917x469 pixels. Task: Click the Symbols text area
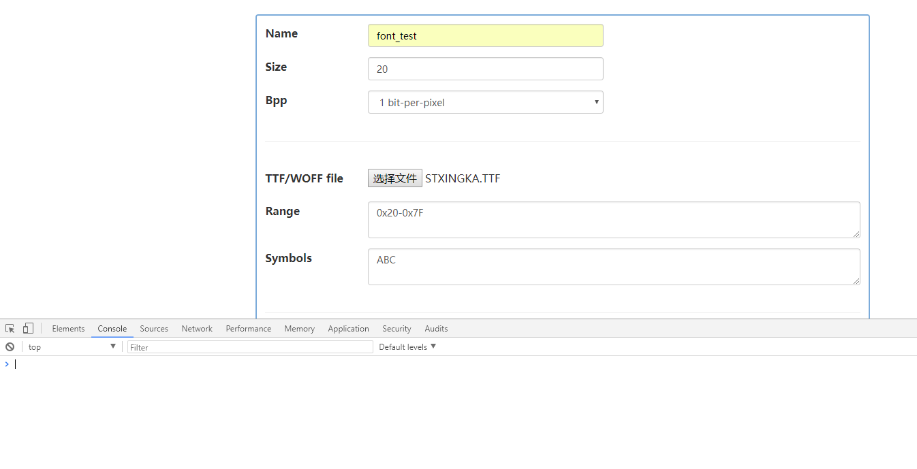click(x=613, y=266)
